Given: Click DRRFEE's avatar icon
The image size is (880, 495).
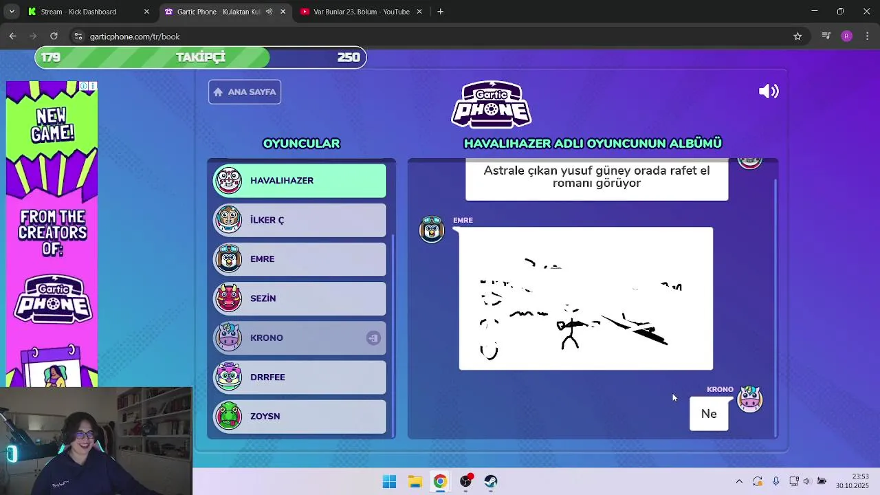Looking at the screenshot, I should [228, 376].
